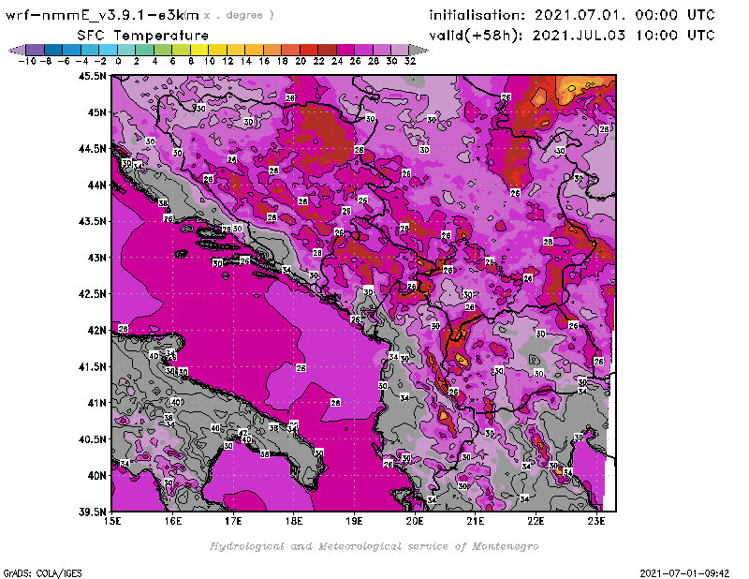Click the longitude axis label 21E
The width and height of the screenshot is (749, 579).
click(476, 521)
